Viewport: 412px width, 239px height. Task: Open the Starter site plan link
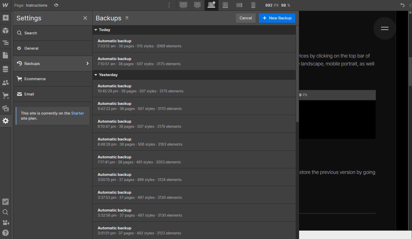click(78, 113)
